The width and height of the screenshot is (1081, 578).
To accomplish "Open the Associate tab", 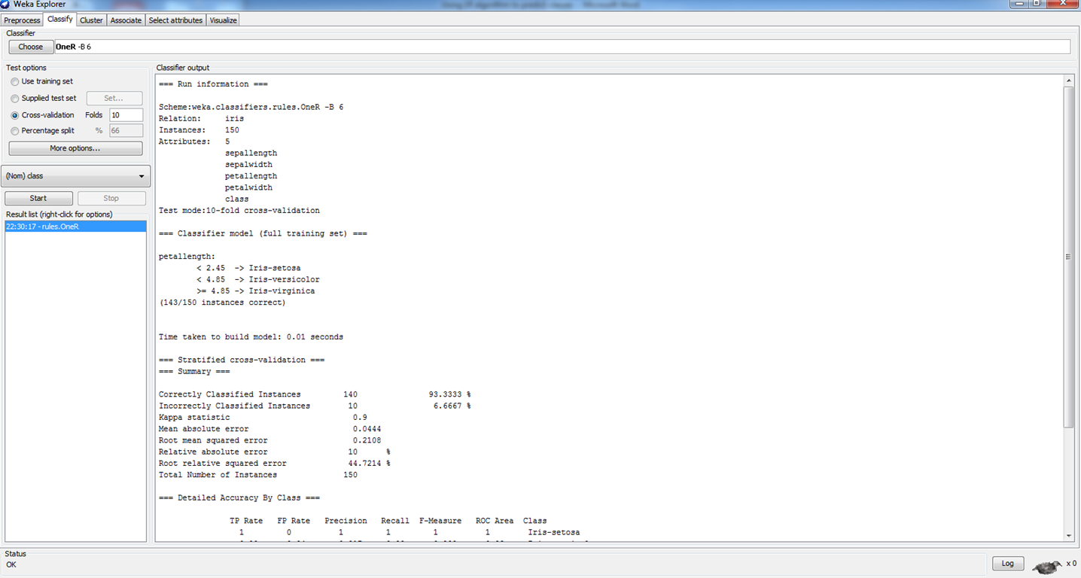I will click(126, 20).
